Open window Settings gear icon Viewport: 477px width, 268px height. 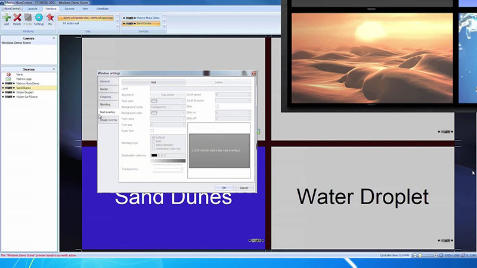click(x=39, y=18)
